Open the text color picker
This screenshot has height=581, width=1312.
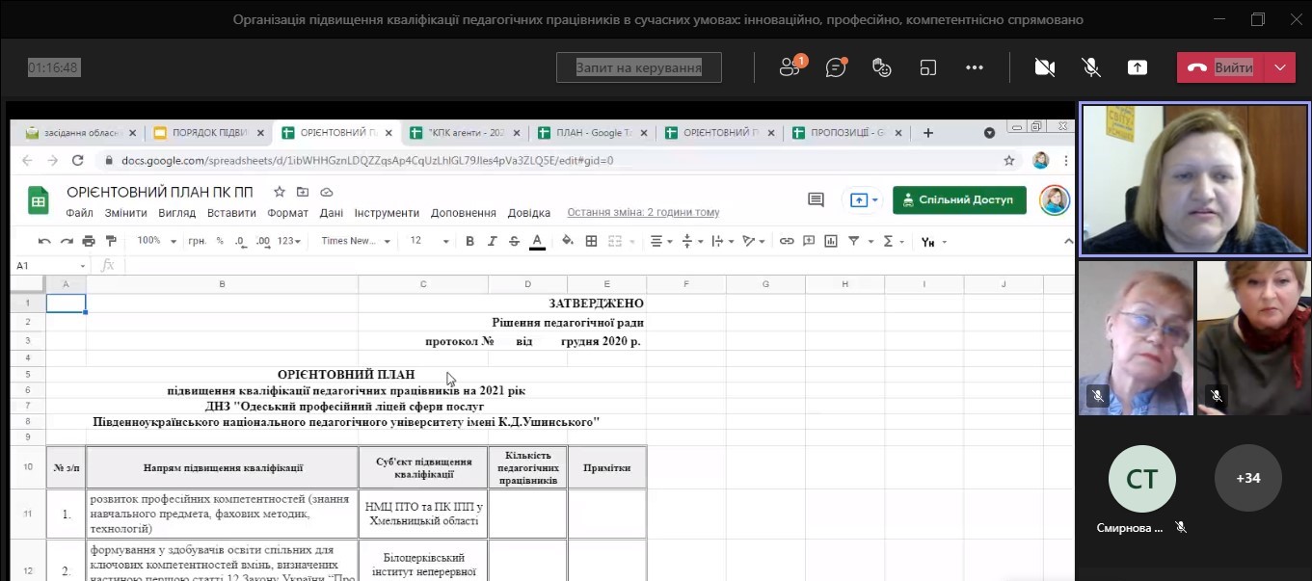click(537, 241)
